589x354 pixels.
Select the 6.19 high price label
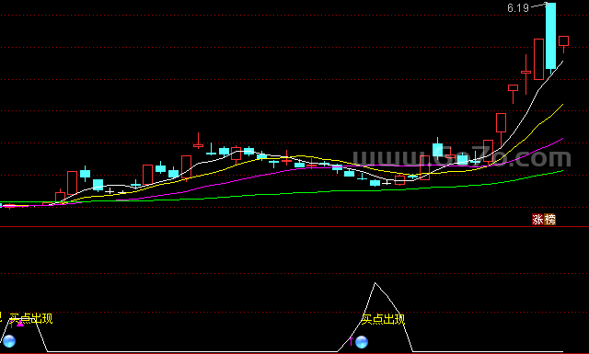(518, 8)
